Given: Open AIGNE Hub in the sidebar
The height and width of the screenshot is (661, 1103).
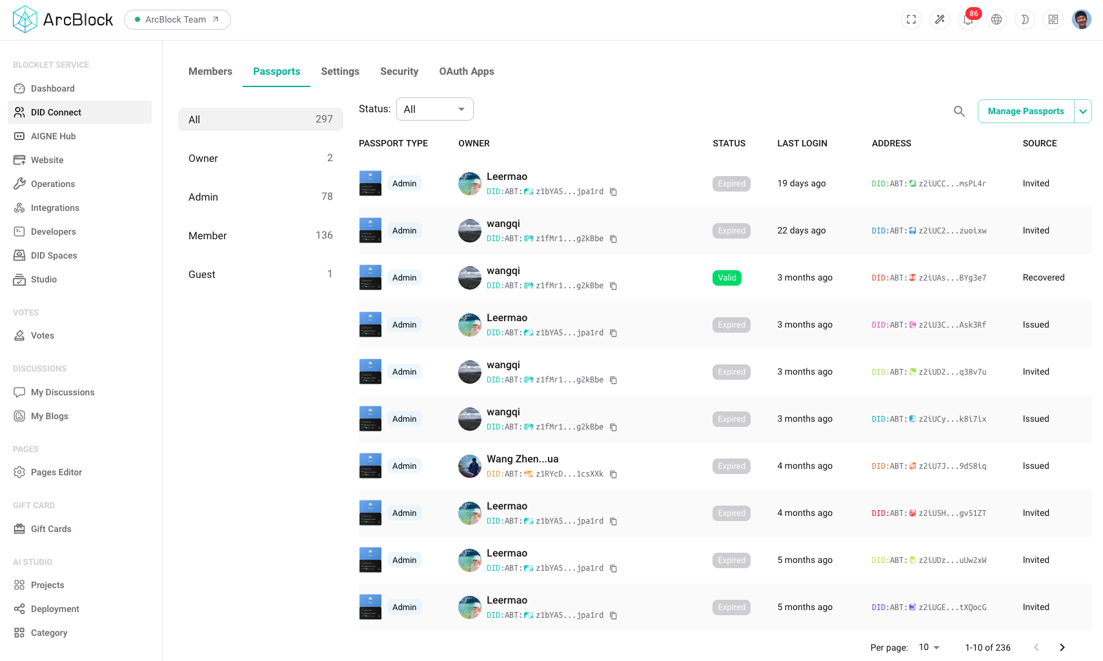Looking at the screenshot, I should (54, 136).
